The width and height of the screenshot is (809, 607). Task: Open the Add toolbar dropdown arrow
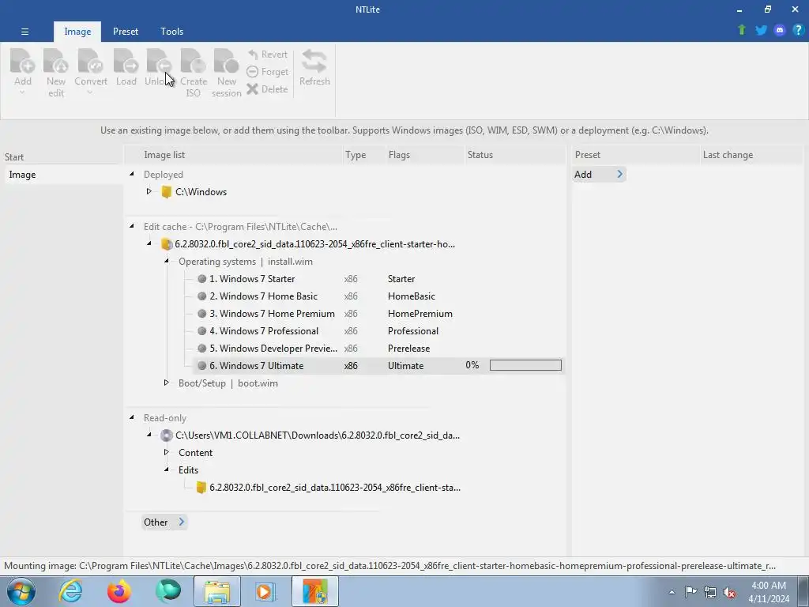[x=22, y=92]
